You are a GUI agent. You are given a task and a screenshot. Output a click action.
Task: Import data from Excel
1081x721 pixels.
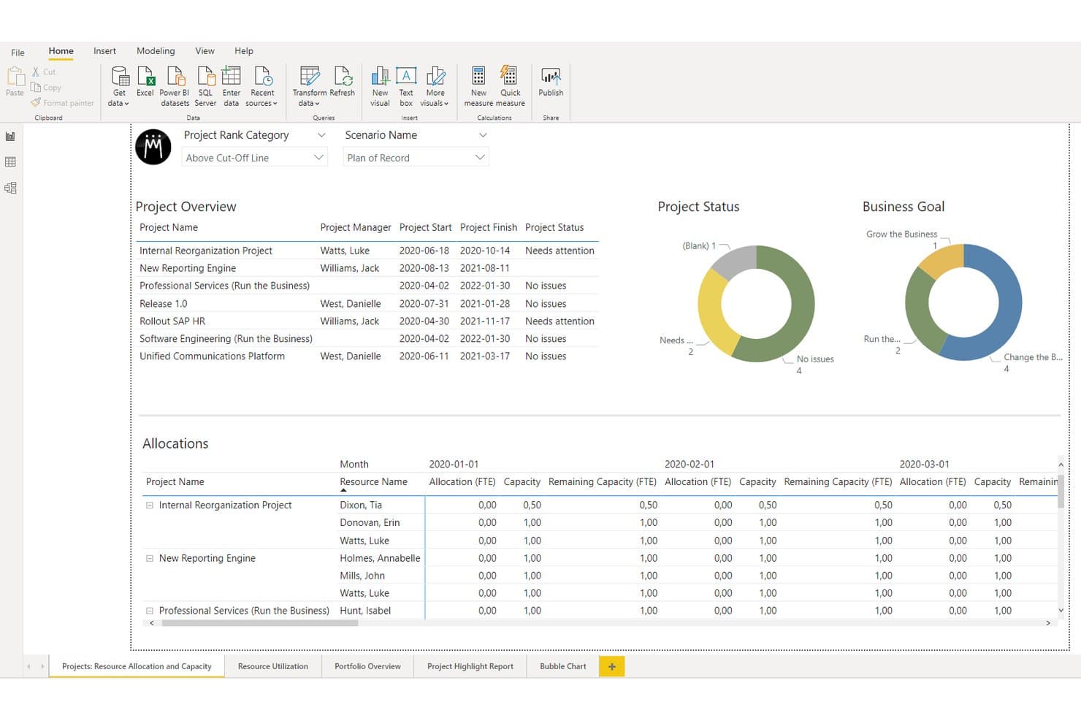pyautogui.click(x=145, y=81)
